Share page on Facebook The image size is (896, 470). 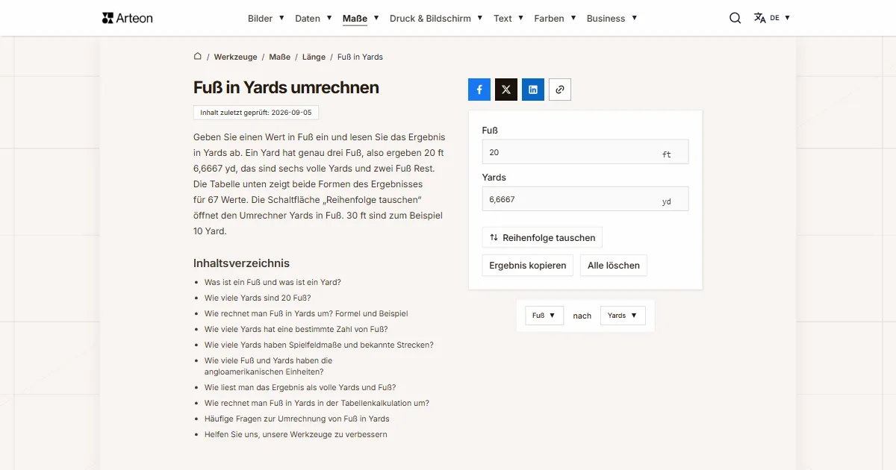pyautogui.click(x=479, y=90)
